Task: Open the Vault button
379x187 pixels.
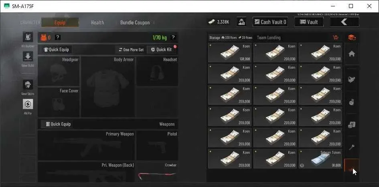Action: pos(309,22)
